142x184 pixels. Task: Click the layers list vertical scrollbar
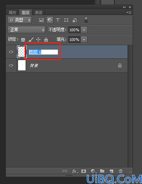(130, 106)
